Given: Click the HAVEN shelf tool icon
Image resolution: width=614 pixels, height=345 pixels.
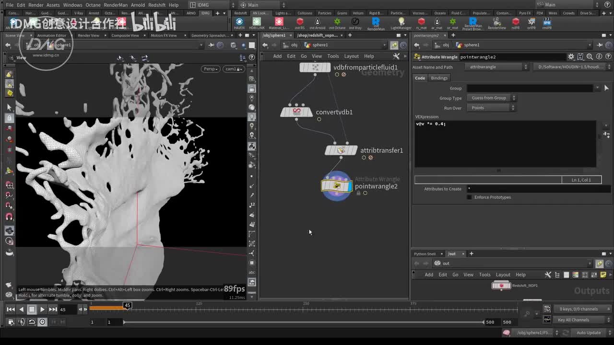Looking at the screenshot, I should click(x=239, y=23).
